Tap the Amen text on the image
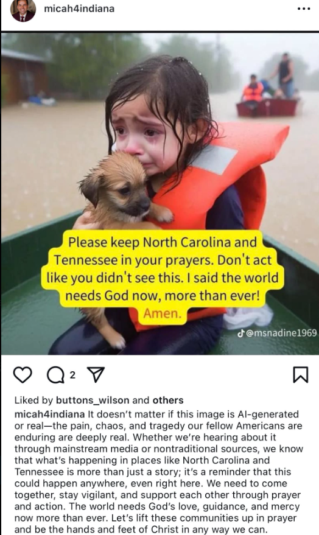The height and width of the screenshot is (535, 319). coord(163,313)
